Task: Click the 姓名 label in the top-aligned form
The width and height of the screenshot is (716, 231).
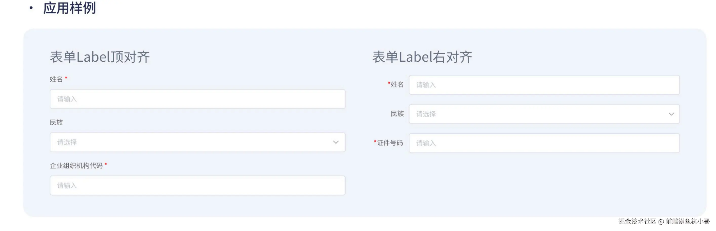Action: tap(56, 79)
